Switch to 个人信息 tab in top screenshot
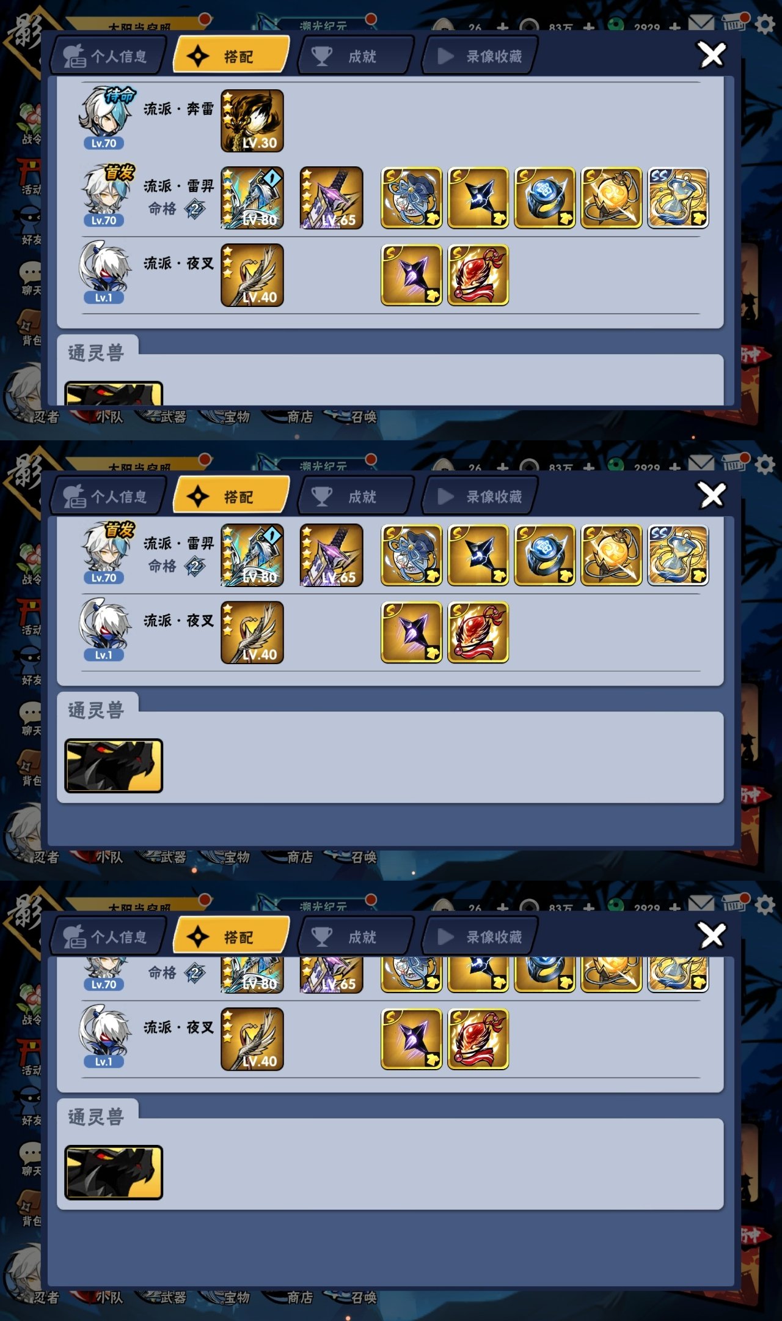This screenshot has height=1321, width=782. 109,56
